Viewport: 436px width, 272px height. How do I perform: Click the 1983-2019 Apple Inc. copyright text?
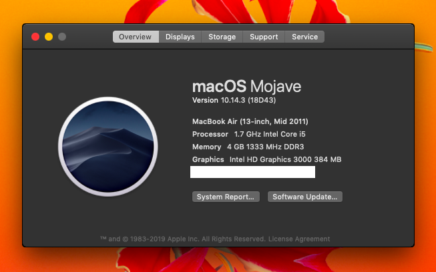point(183,239)
